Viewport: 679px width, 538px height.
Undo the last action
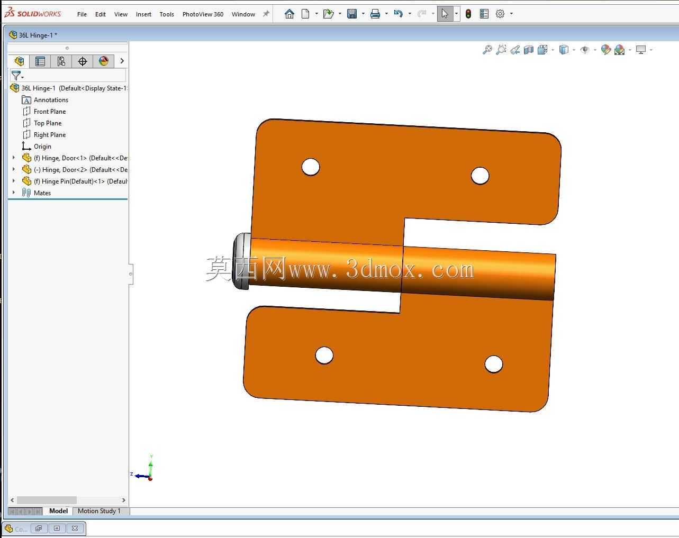click(399, 14)
